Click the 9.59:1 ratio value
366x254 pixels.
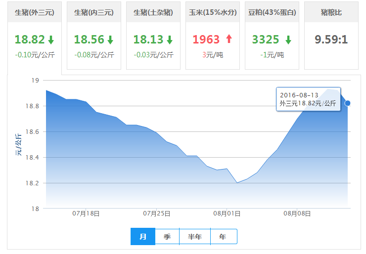pyautogui.click(x=331, y=40)
